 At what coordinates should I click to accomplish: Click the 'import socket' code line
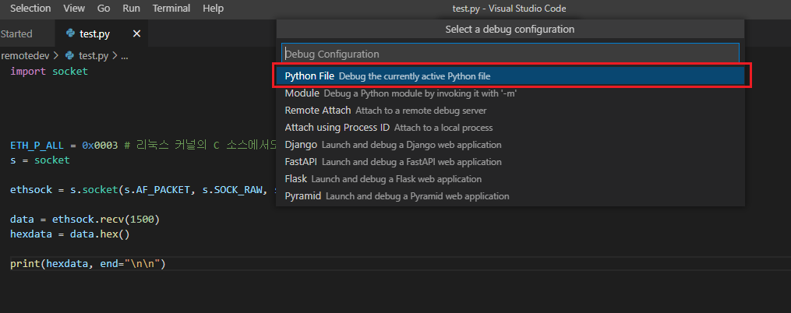point(49,71)
